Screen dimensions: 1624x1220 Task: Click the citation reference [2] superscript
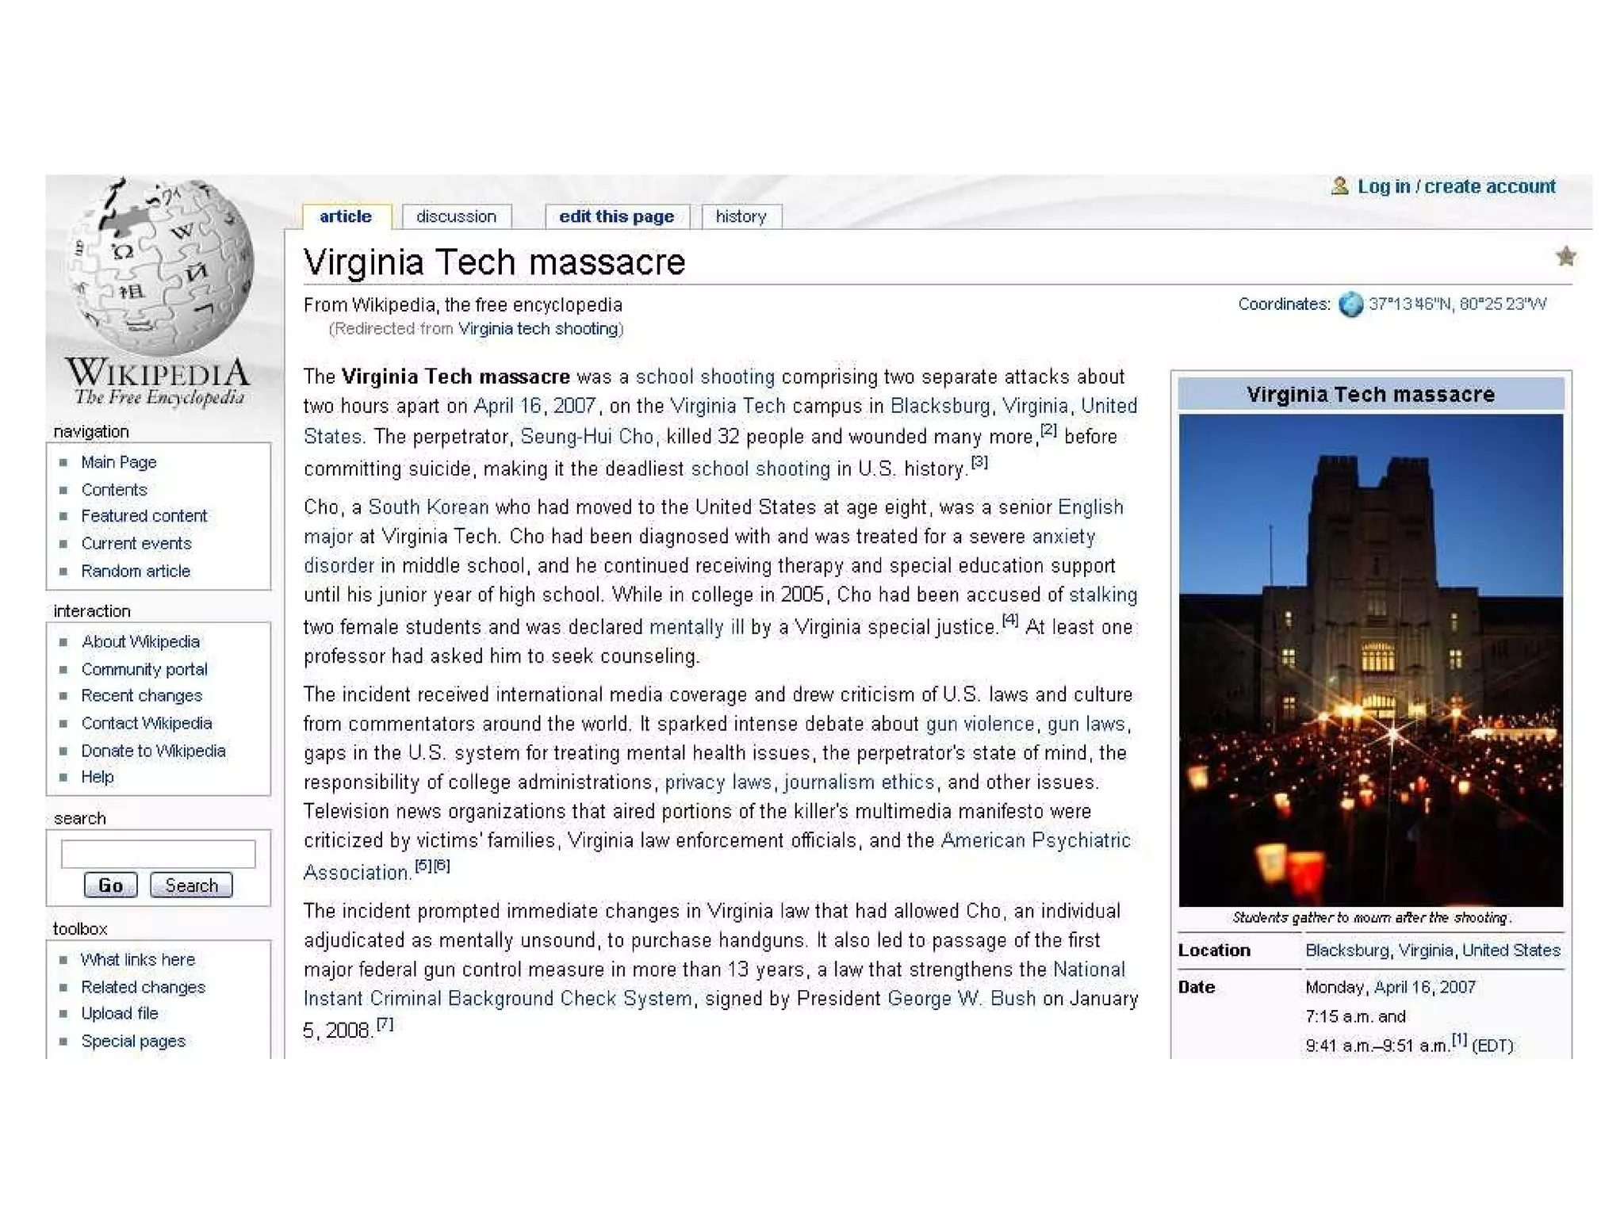click(x=1048, y=430)
